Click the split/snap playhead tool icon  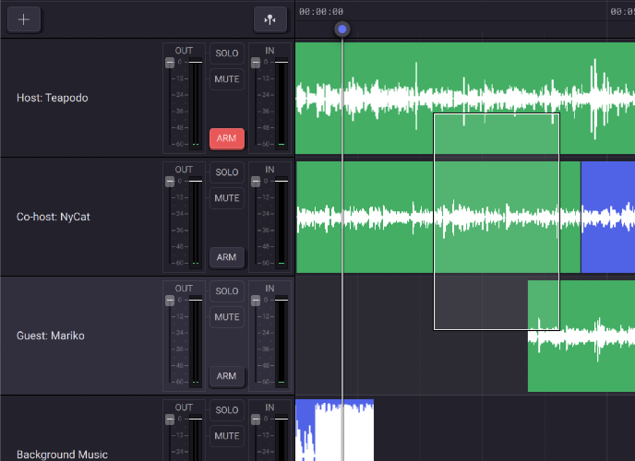point(270,19)
